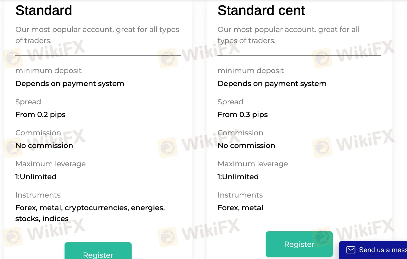Click Register under the Standard account
The height and width of the screenshot is (259, 407).
98,254
